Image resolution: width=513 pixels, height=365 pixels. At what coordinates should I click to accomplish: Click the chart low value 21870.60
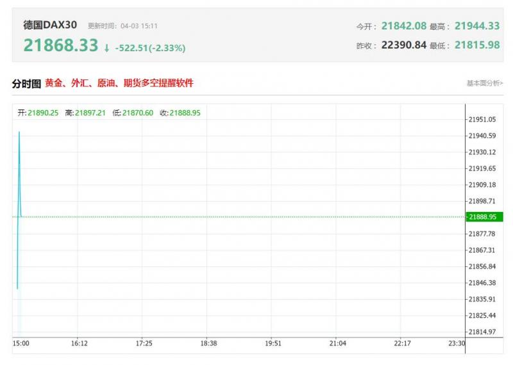138,113
